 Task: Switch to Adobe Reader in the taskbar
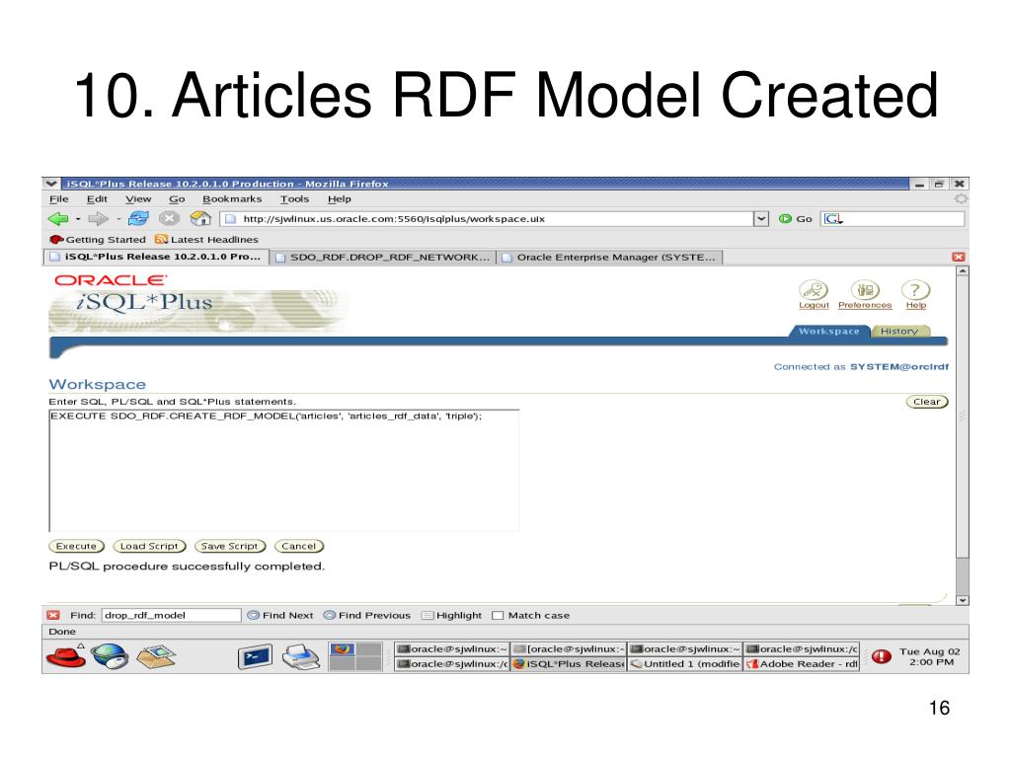pyautogui.click(x=802, y=664)
